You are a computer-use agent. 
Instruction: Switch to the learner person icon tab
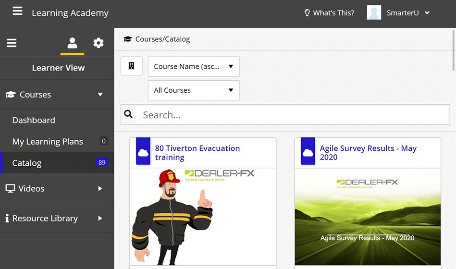72,43
